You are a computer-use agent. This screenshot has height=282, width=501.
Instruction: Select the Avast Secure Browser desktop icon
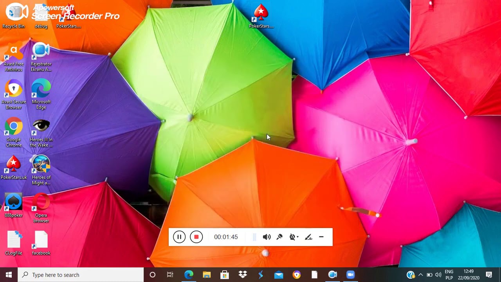pos(14,95)
